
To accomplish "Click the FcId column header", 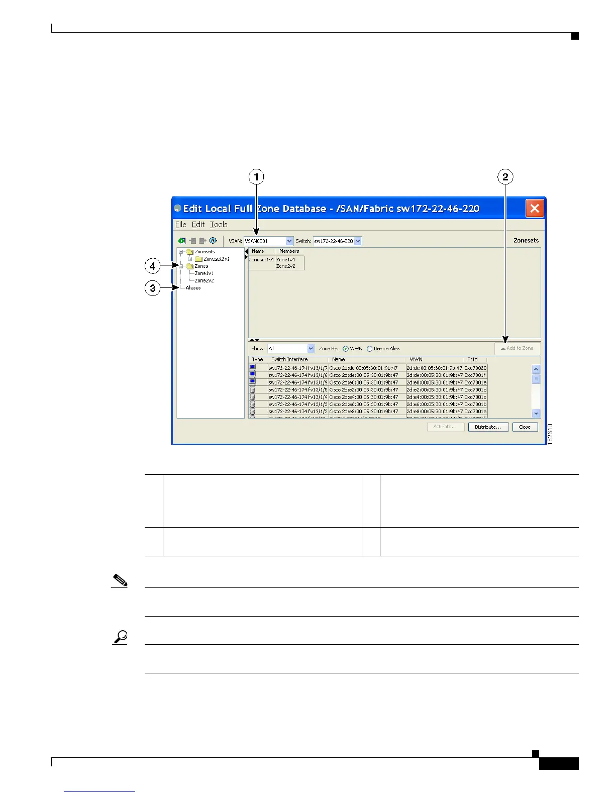I will (x=475, y=360).
